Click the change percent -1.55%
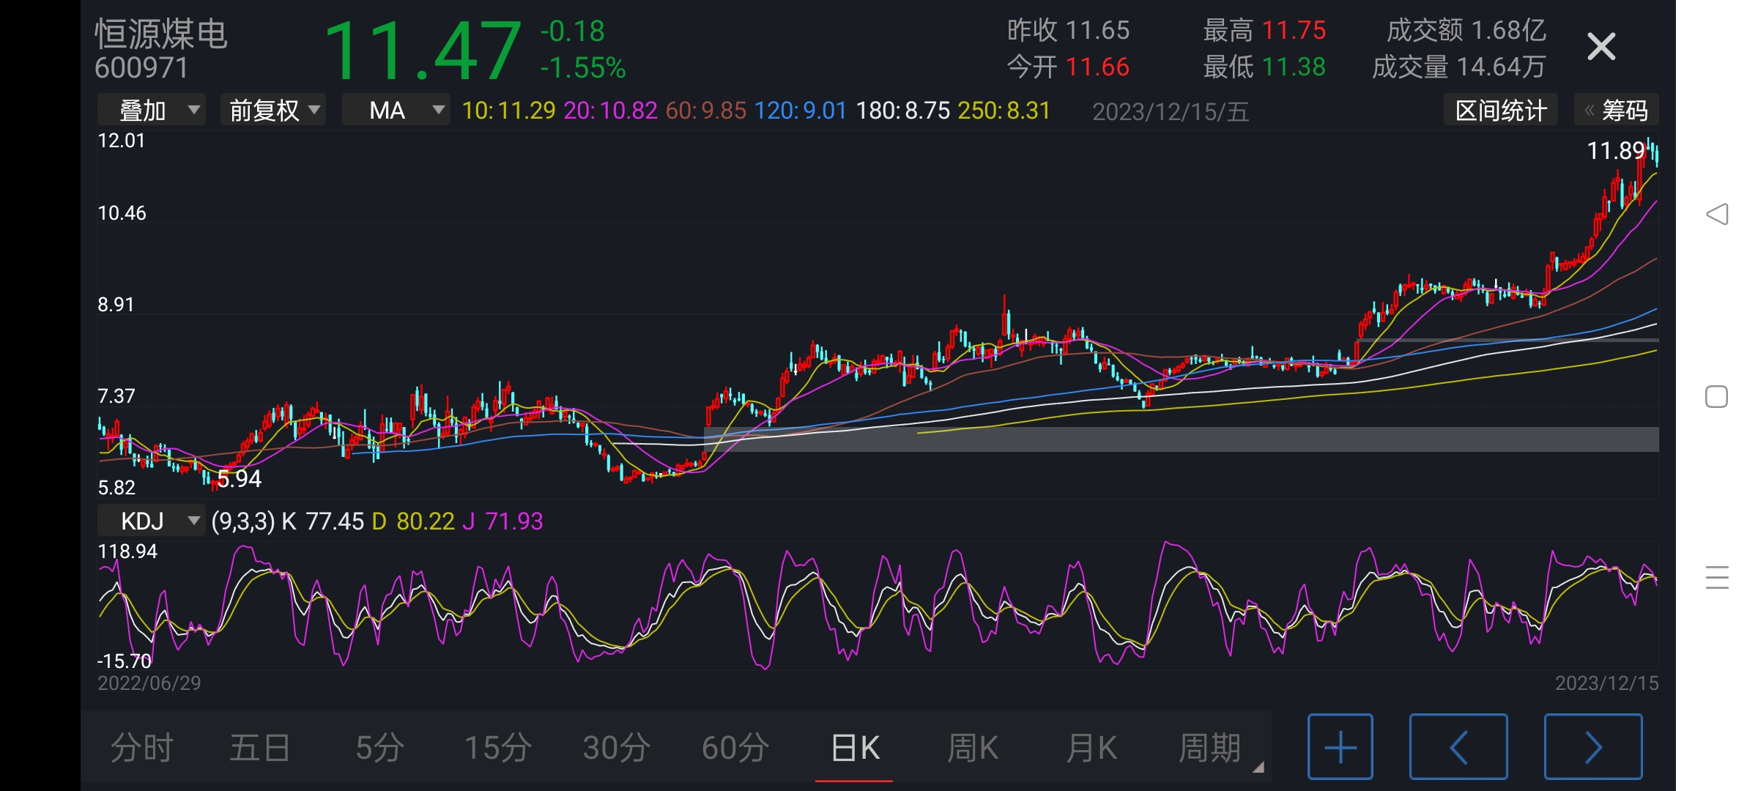 (x=583, y=68)
